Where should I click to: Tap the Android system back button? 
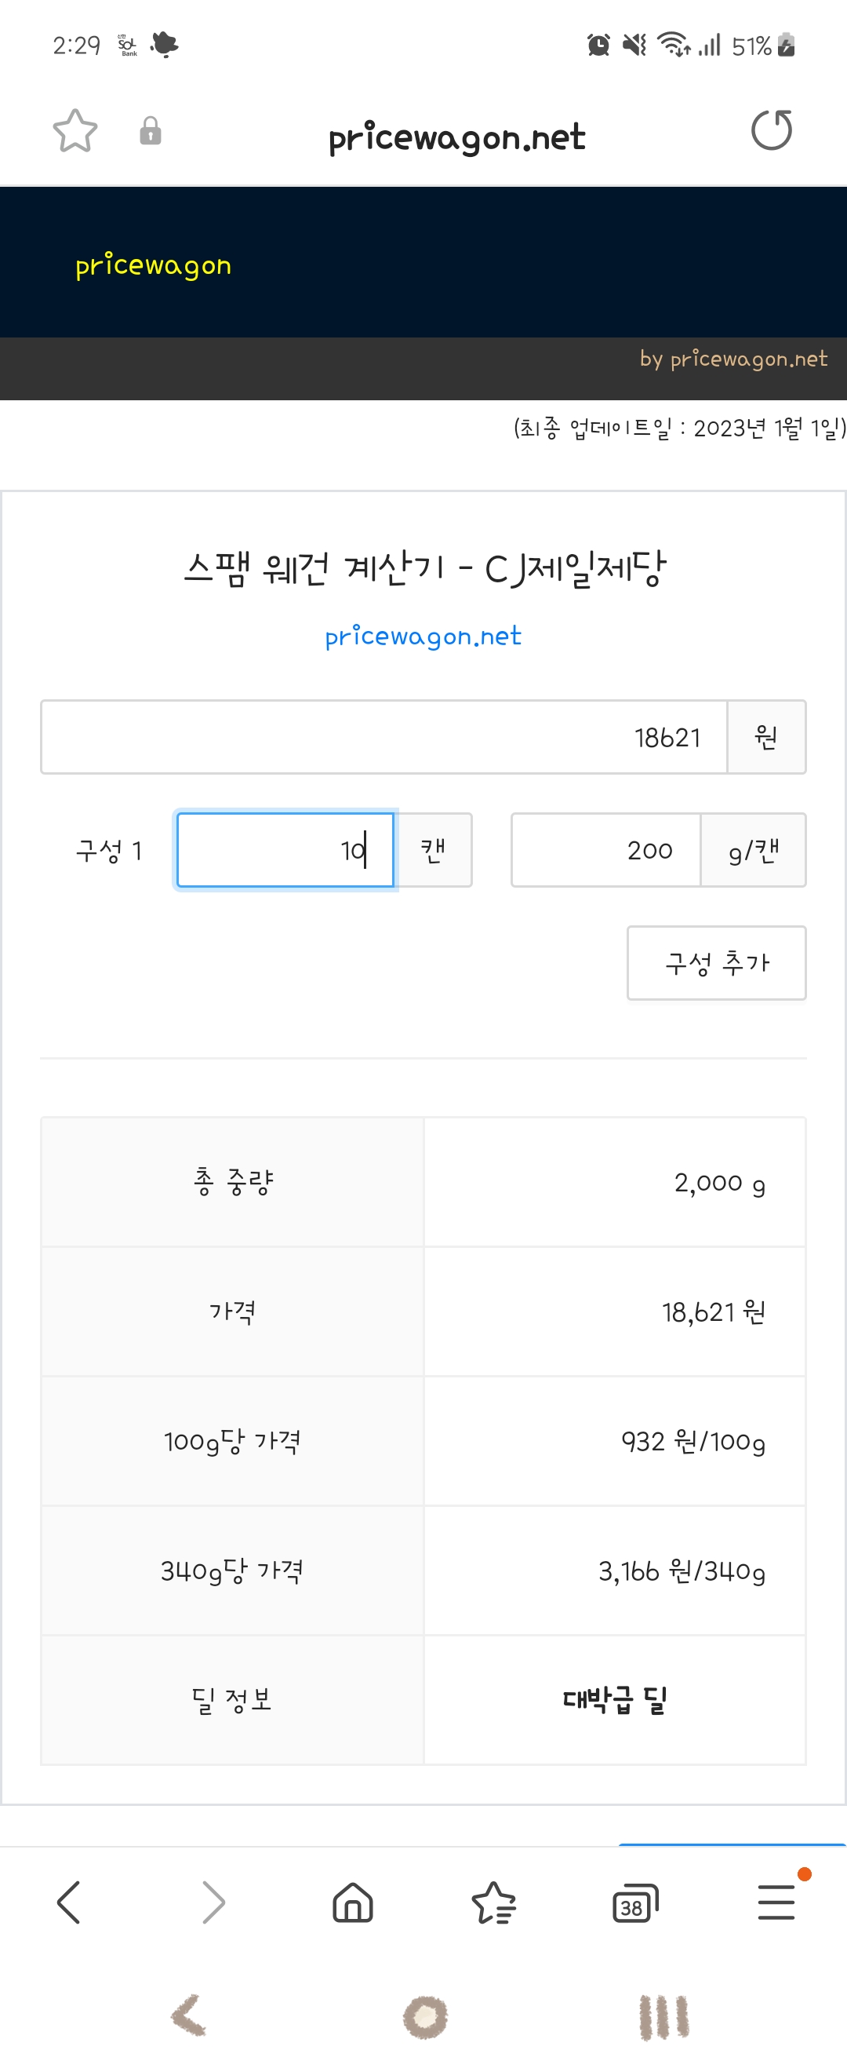click(x=189, y=2015)
